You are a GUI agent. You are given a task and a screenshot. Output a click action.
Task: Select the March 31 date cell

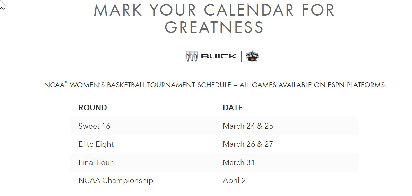click(238, 163)
